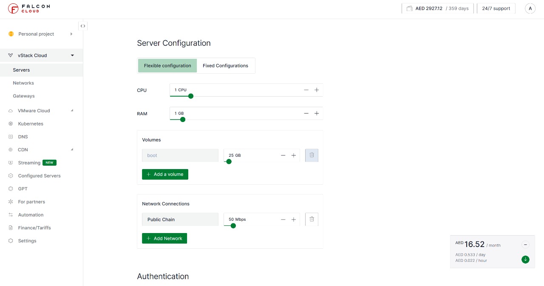This screenshot has height=286, width=544.
Task: Select Flexible configuration option
Action: point(167,66)
